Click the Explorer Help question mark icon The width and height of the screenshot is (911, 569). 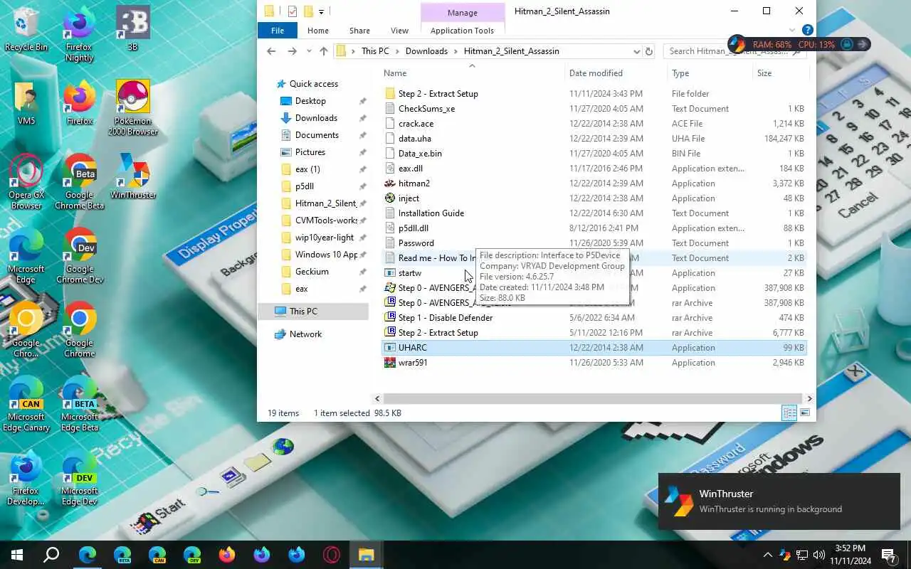pos(807,31)
